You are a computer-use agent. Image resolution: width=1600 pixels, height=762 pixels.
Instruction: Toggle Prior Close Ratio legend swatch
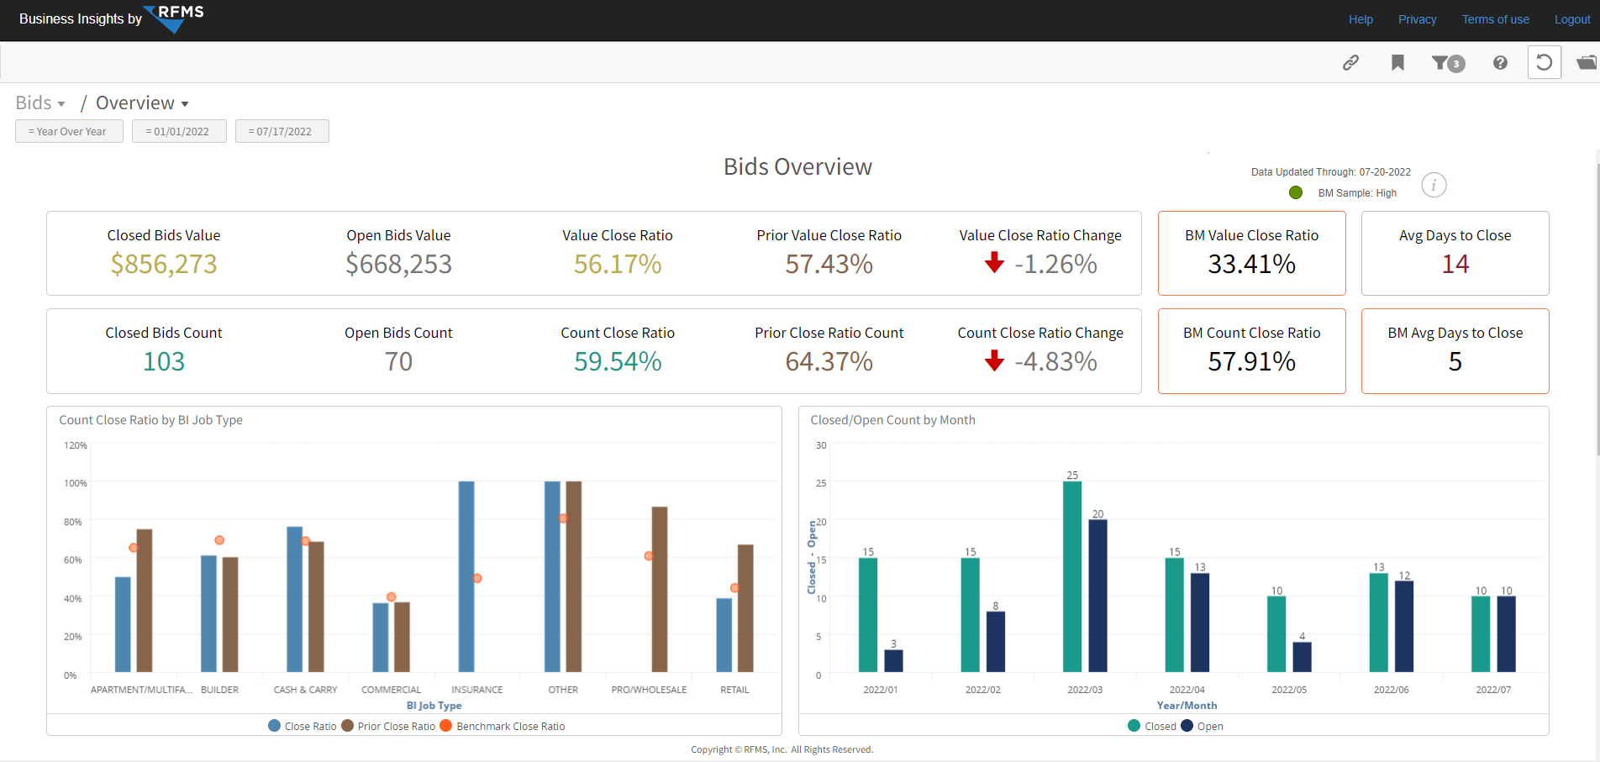(347, 726)
